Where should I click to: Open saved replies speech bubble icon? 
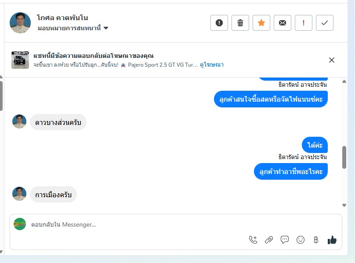click(285, 239)
